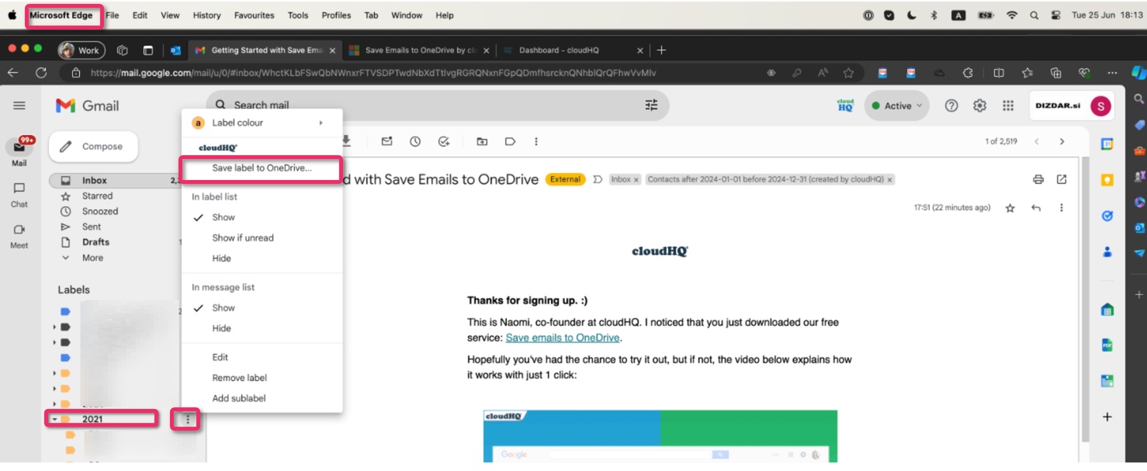Choose Save label to OneDrive...
Image resolution: width=1147 pixels, height=471 pixels.
[x=262, y=168]
